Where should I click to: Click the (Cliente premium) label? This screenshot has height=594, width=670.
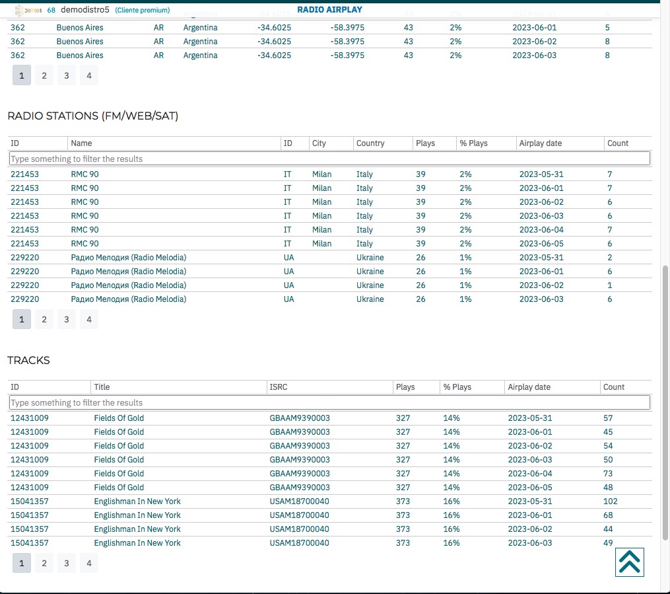[143, 10]
